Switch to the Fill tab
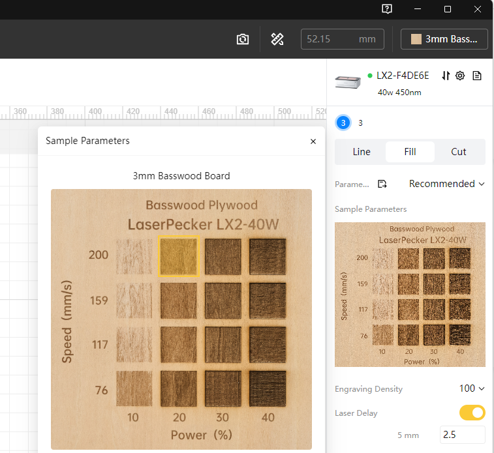The height and width of the screenshot is (453, 494). [x=410, y=152]
